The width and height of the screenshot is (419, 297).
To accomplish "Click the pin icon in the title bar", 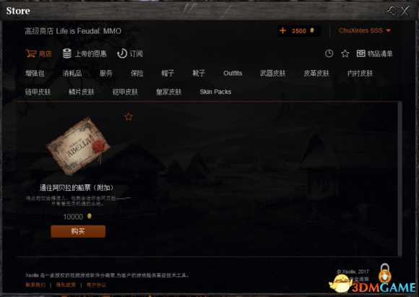I will 392,11.
